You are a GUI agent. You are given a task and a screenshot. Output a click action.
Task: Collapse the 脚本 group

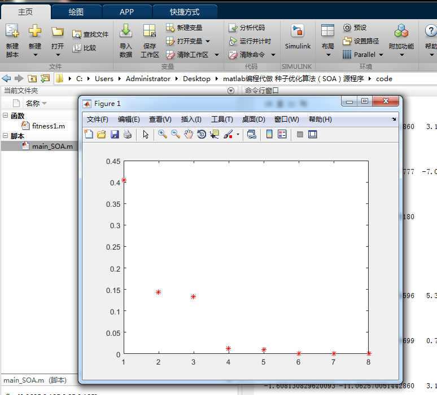pos(5,135)
